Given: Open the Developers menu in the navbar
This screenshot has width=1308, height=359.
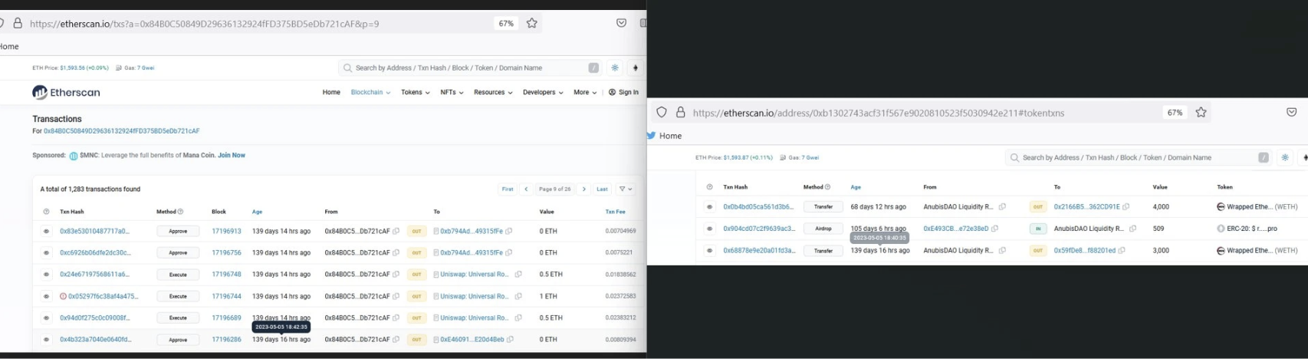Looking at the screenshot, I should click(x=543, y=93).
